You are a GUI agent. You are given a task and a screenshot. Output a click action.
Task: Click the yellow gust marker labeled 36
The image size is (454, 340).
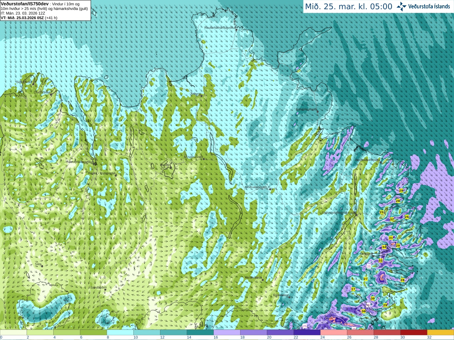(x=363, y=311)
